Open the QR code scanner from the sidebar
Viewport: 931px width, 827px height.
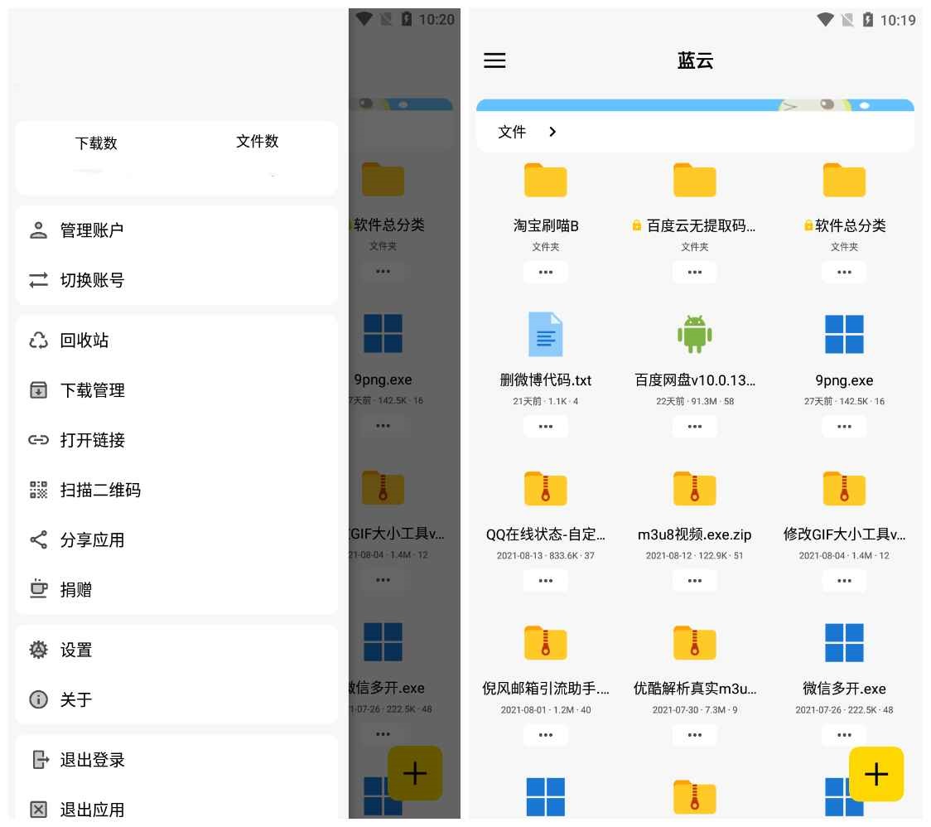point(99,490)
